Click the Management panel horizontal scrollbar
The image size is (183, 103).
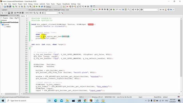pos(11,94)
